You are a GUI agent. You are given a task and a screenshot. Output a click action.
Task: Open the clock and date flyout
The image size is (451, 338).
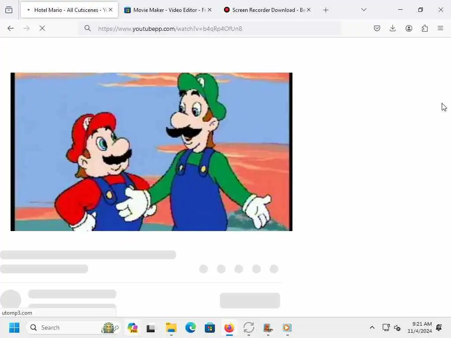point(420,327)
